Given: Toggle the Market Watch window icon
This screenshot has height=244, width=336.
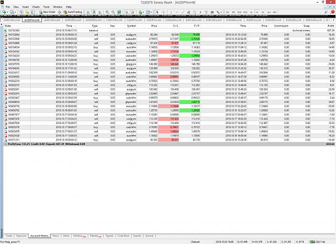Looking at the screenshot, I should 21,12.
